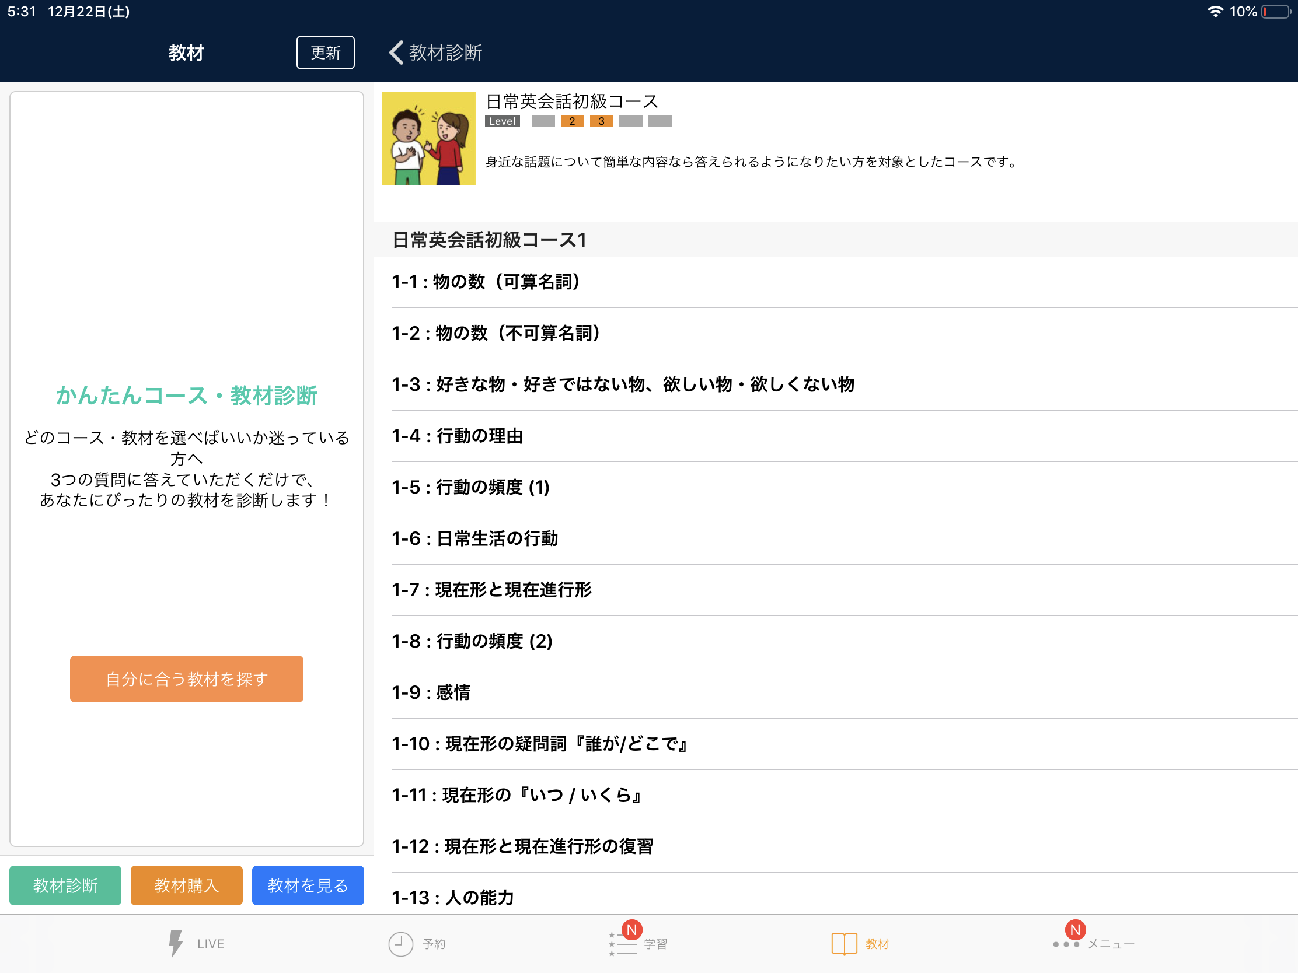
Task: Select the Level 3 orange swatch
Action: pos(602,121)
